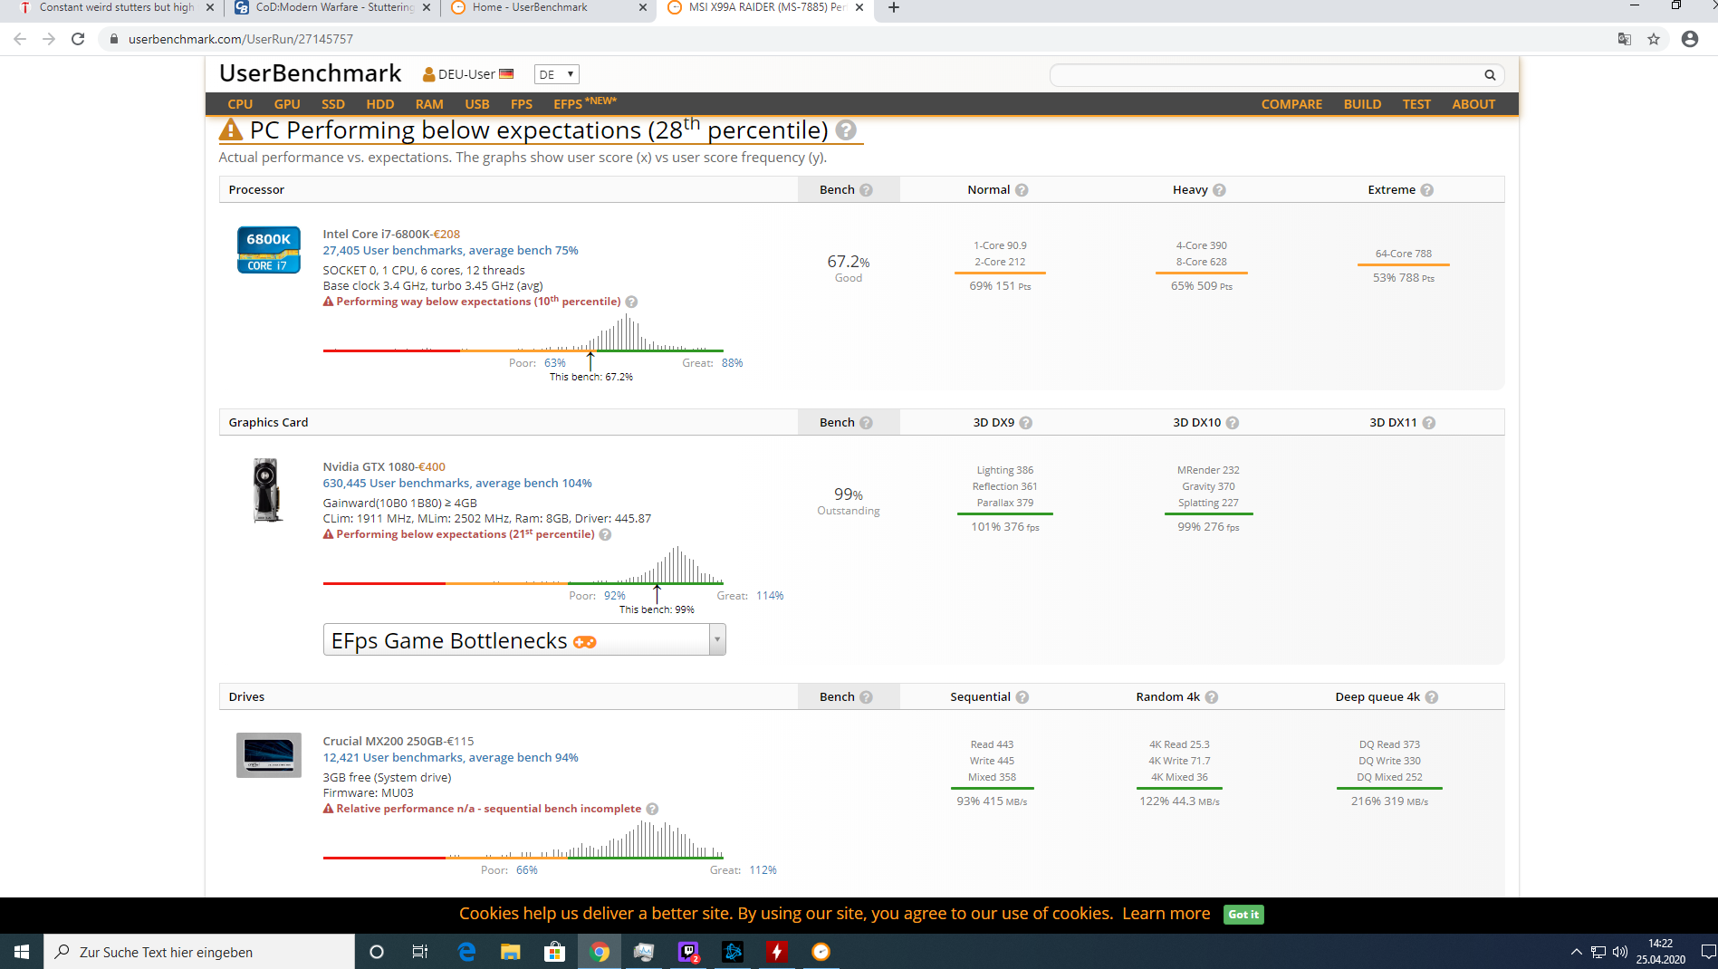Screen dimensions: 1718x969
Task: Open the CPU menu
Action: (240, 104)
